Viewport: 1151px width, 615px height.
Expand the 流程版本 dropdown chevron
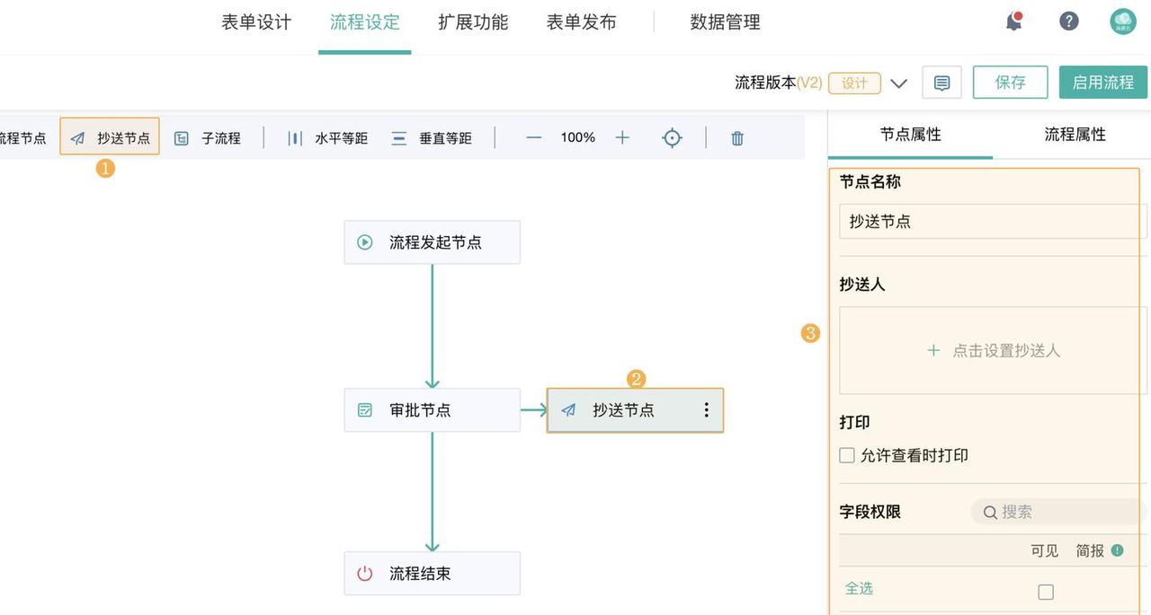pyautogui.click(x=898, y=83)
